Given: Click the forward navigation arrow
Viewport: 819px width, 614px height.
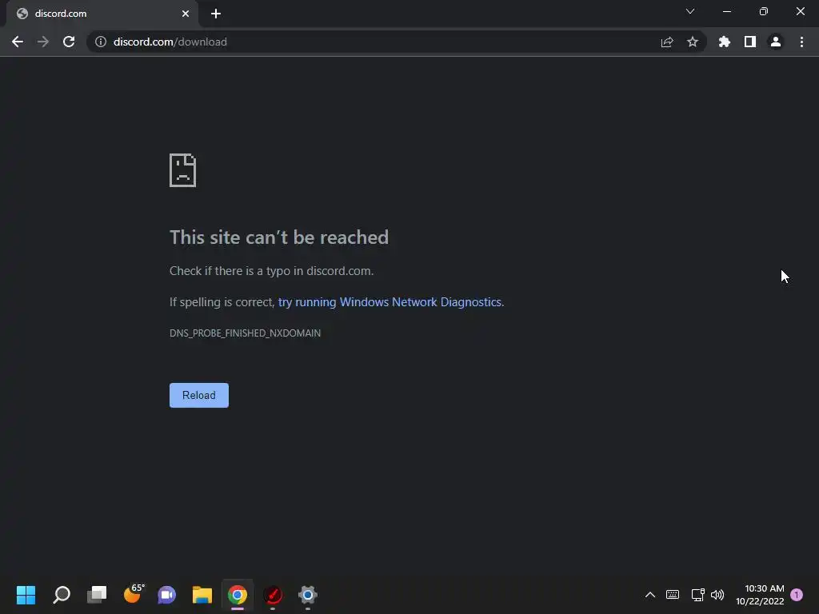Looking at the screenshot, I should click(43, 42).
